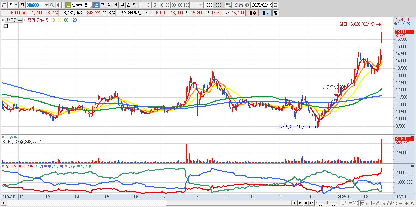Click the scrollbar right arrow button
This screenshot has height=207, width=416.
point(295,203)
